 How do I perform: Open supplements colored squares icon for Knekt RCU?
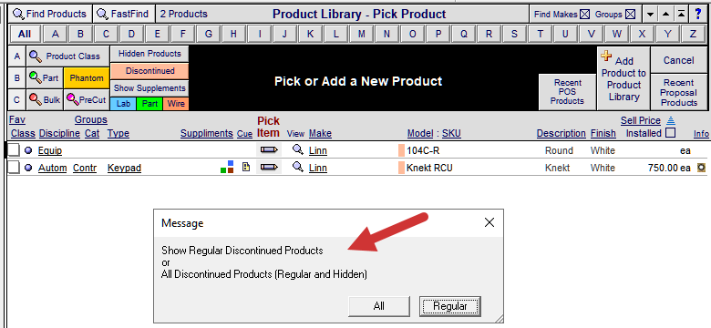point(227,167)
